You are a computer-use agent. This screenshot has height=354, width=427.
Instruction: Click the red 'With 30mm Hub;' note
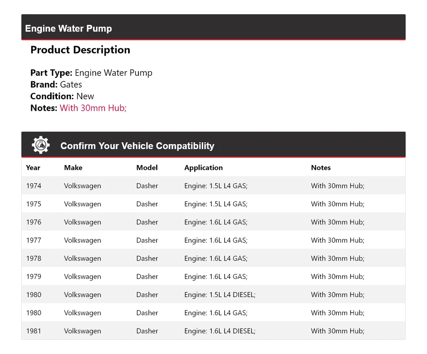93,108
